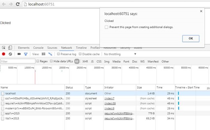This screenshot has width=210, height=130.
Task: Toggle the capture screenshots camera icon
Action: [19, 54]
